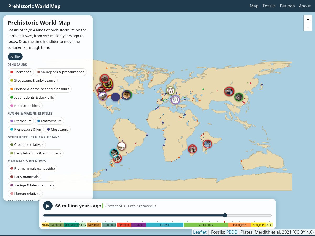315x236 pixels.
Task: Open the About nav item
Action: pos(305,6)
